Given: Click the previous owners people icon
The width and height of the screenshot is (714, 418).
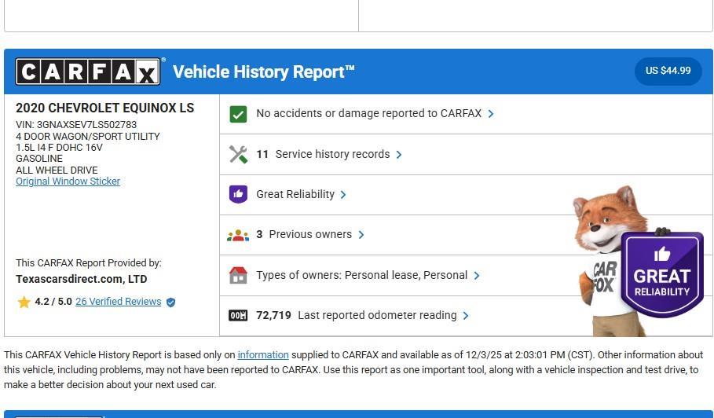Looking at the screenshot, I should [x=238, y=235].
